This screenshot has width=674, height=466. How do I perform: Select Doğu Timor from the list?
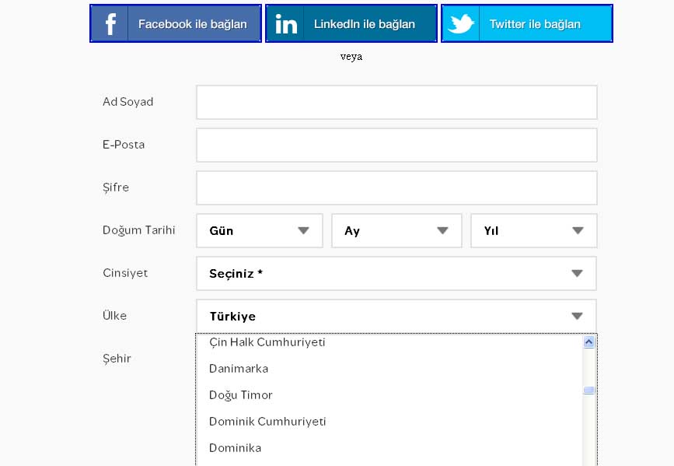(x=241, y=395)
